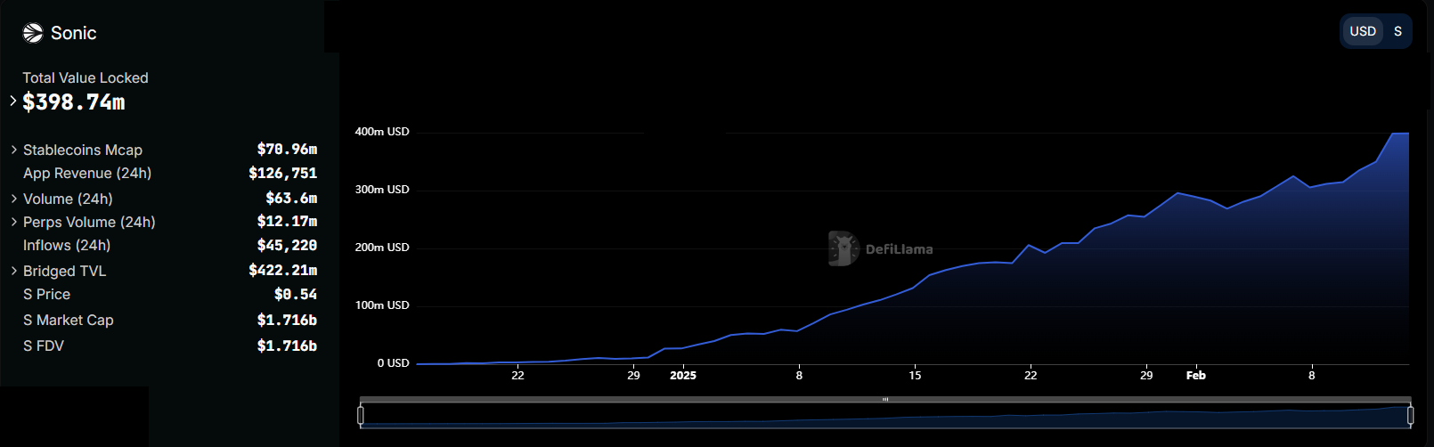
Task: Click the 300m USD axis label
Action: click(x=382, y=190)
